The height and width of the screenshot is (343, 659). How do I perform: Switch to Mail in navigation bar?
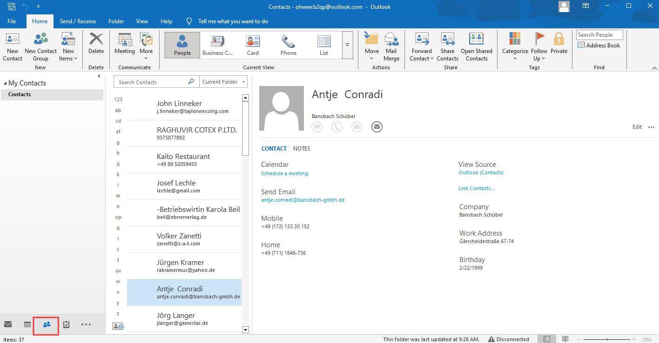click(8, 324)
